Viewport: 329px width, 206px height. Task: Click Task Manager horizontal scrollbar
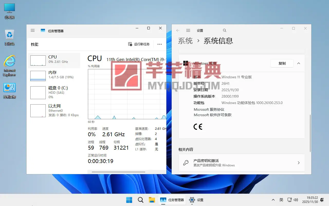point(118,172)
